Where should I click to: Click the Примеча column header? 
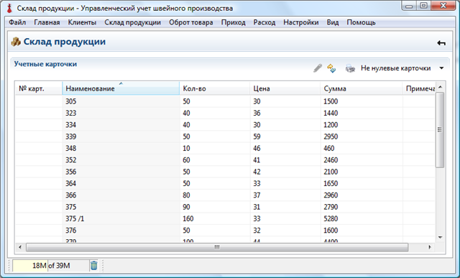pos(418,88)
